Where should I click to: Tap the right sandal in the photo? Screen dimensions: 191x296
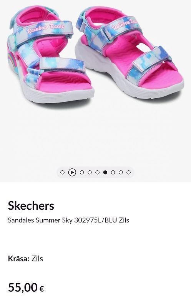130,52
